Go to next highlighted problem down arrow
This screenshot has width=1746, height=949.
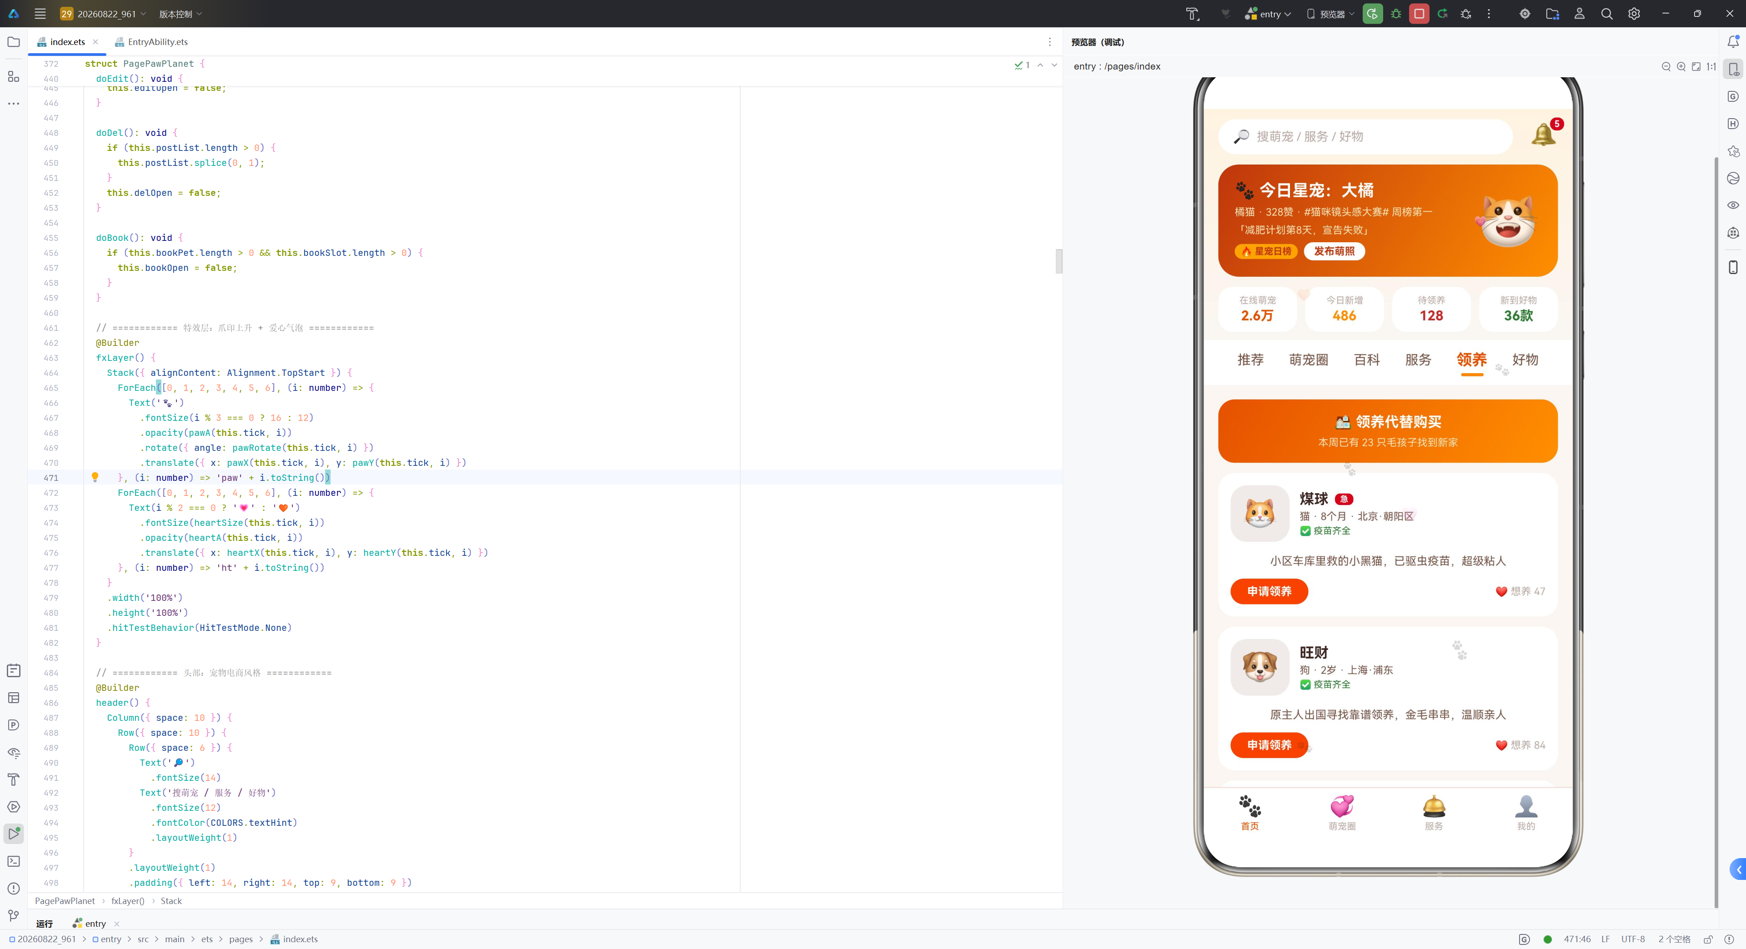1054,65
